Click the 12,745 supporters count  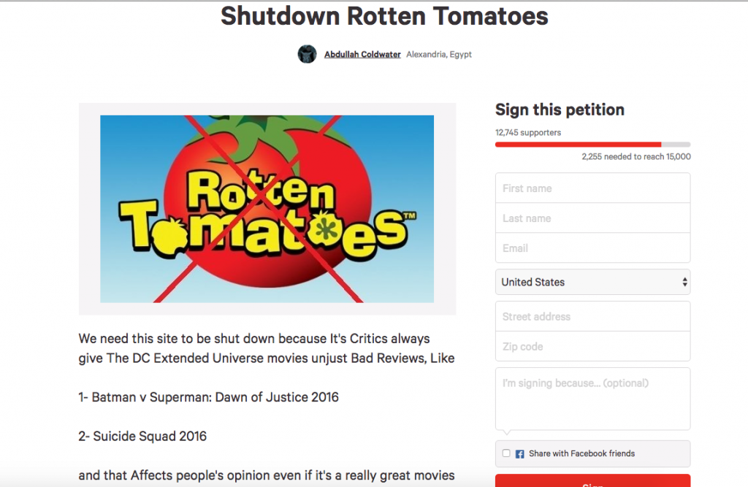[528, 133]
